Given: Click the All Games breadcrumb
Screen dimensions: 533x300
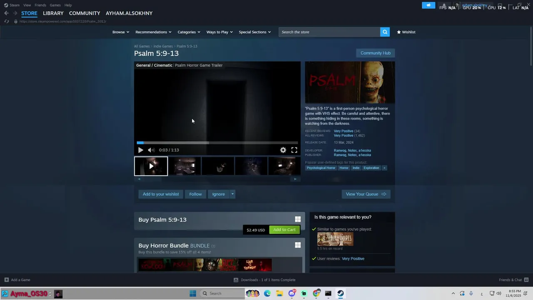Looking at the screenshot, I should tap(142, 46).
